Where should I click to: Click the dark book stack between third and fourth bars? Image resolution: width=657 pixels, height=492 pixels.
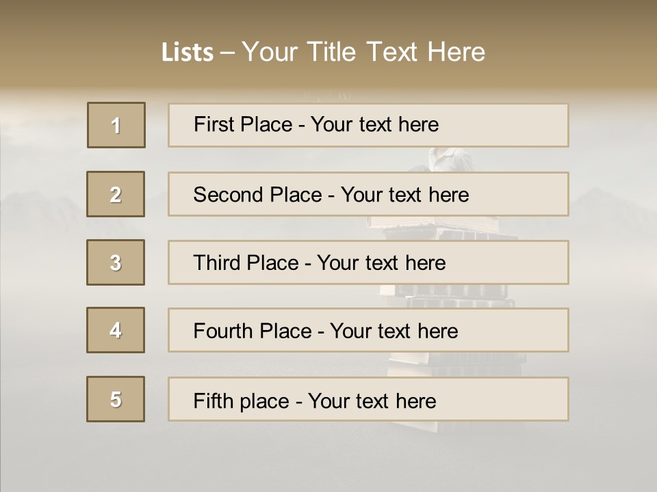point(448,296)
